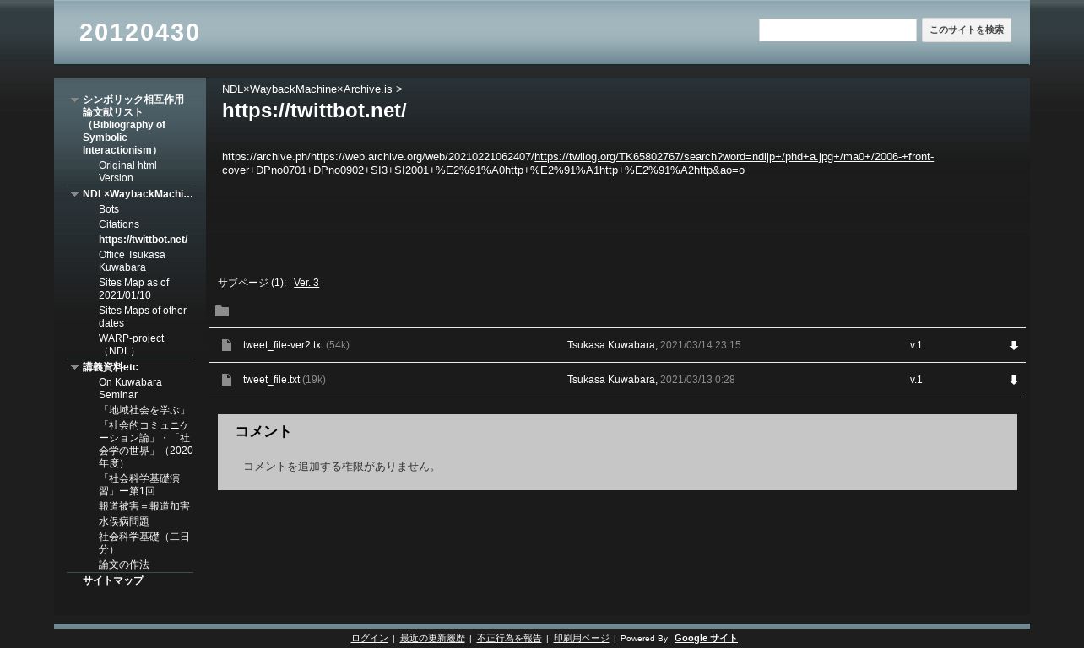Open Sites Maps of other dates
This screenshot has height=648, width=1084.
tap(143, 316)
